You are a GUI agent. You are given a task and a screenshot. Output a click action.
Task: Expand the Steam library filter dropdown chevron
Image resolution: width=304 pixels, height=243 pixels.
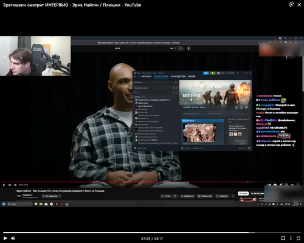coord(170,88)
